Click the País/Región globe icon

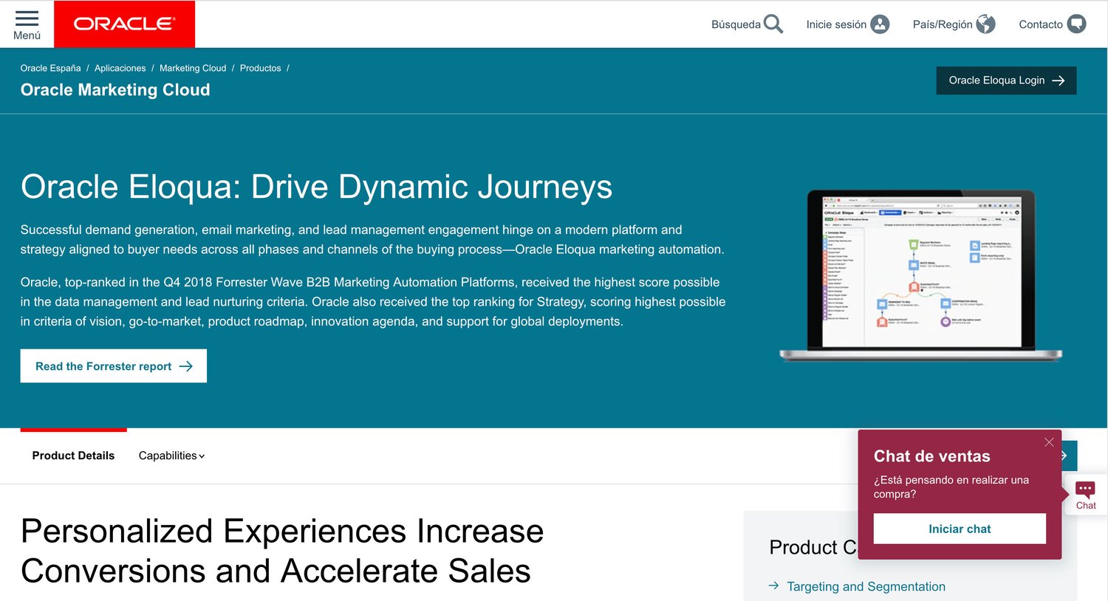pyautogui.click(x=985, y=24)
